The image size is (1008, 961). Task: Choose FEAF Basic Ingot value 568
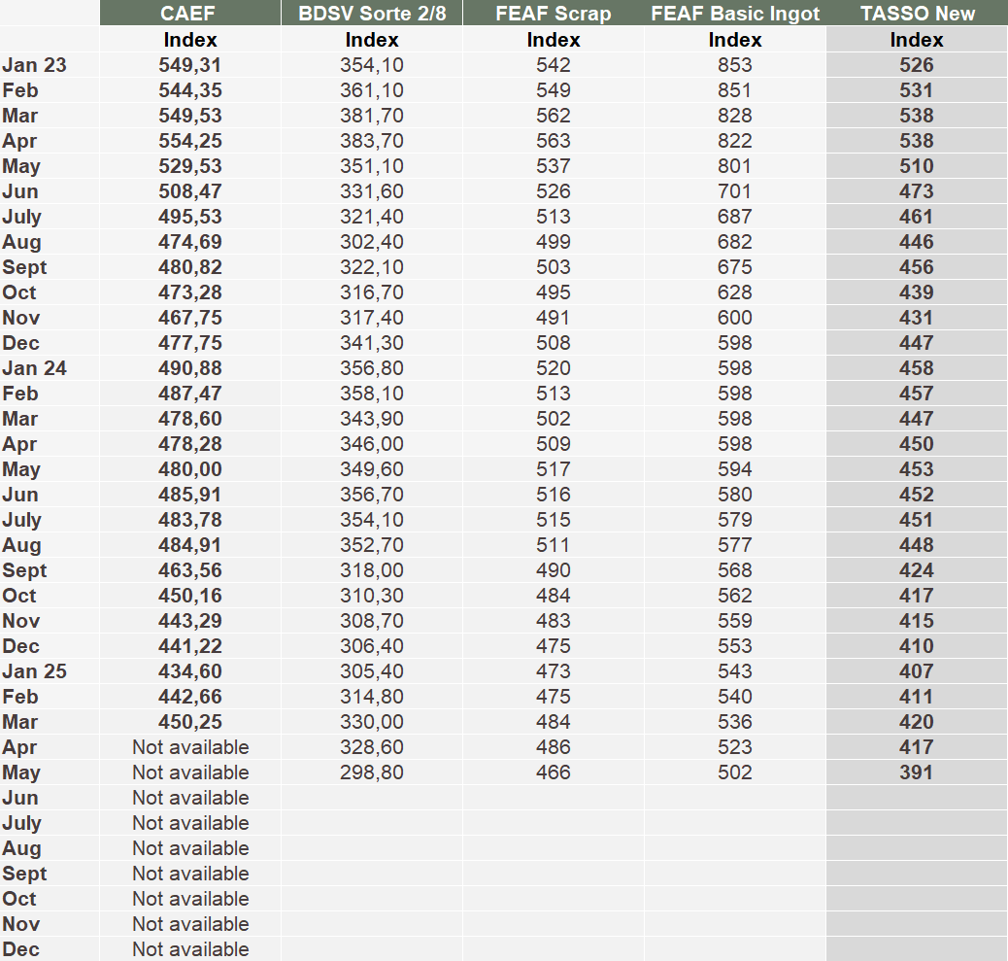(x=735, y=570)
